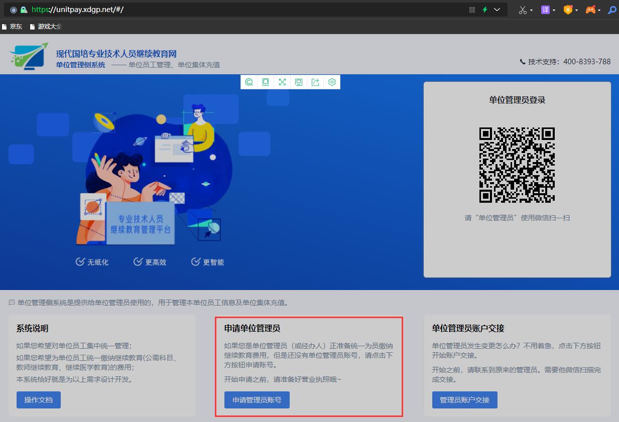Expand the game controller extension dropdown arrow
This screenshot has width=619, height=422.
tap(599, 10)
